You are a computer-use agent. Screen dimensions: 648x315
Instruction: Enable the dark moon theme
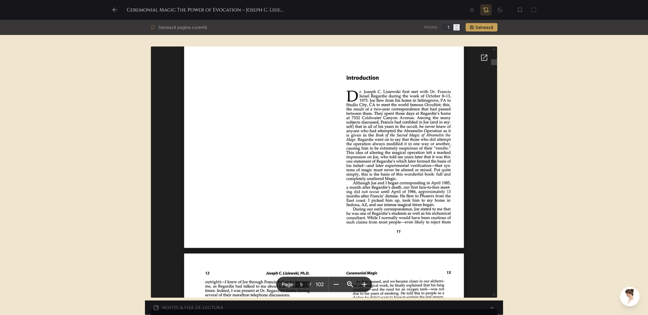tap(500, 10)
